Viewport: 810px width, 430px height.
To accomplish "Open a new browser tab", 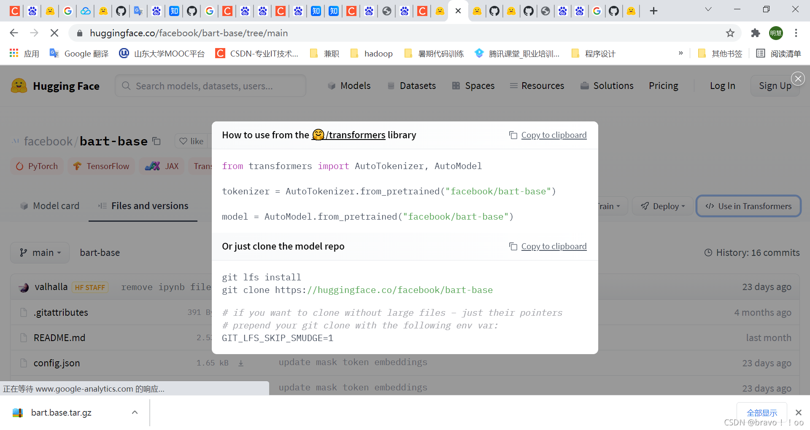I will pyautogui.click(x=653, y=11).
